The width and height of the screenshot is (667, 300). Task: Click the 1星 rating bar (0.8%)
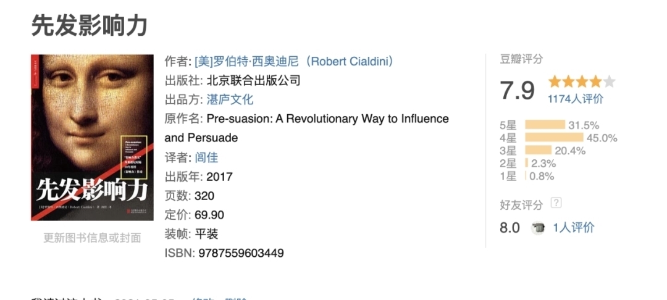(x=526, y=177)
